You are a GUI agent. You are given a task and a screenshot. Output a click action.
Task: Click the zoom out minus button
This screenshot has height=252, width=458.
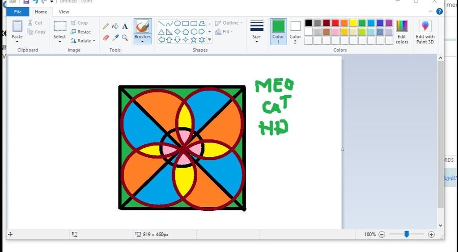[x=382, y=234]
